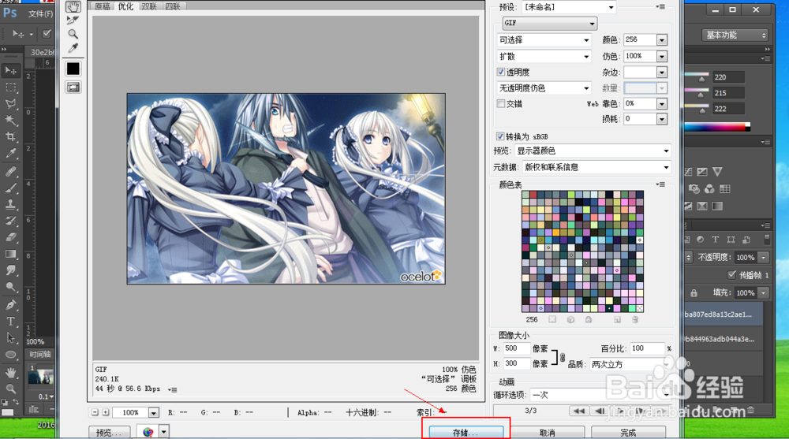Click the W width field showing 500
The image size is (789, 439).
pos(517,348)
